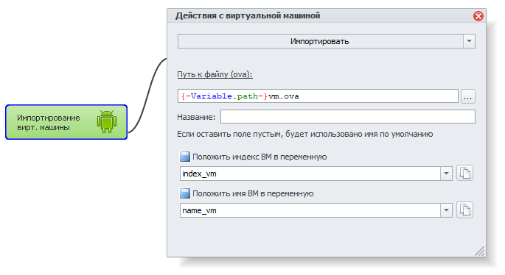The width and height of the screenshot is (505, 275).
Task: Browse for ova file using ellipsis button
Action: point(467,96)
